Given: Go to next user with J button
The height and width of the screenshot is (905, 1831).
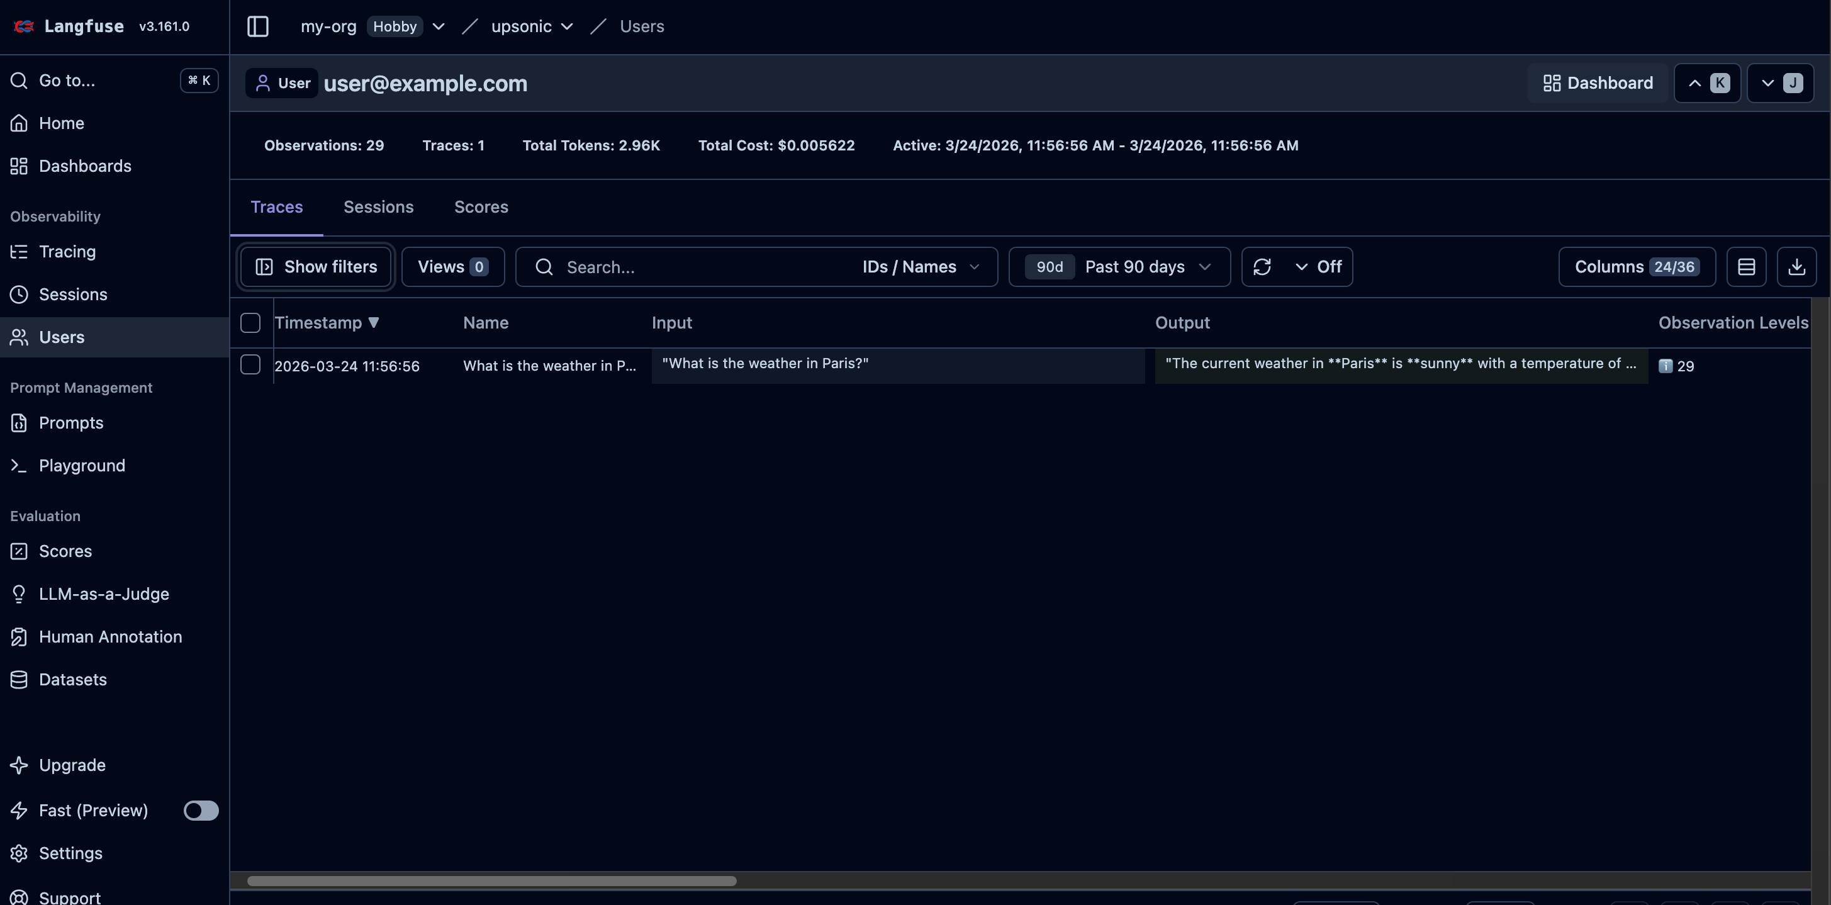Looking at the screenshot, I should pos(1781,83).
